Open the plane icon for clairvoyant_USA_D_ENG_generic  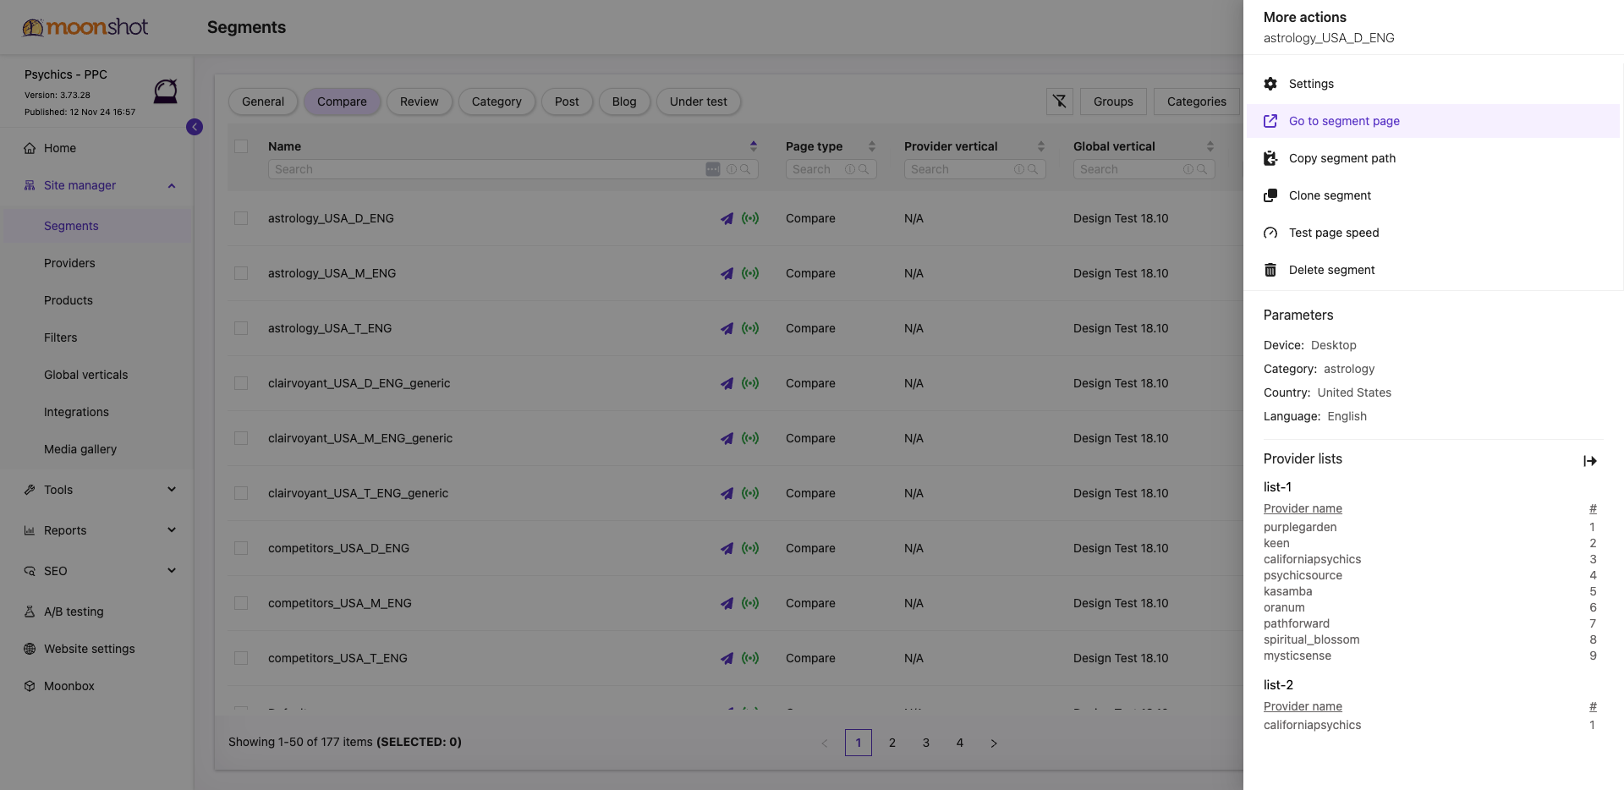point(727,383)
